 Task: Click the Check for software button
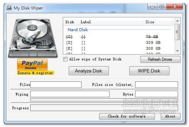point(127,116)
